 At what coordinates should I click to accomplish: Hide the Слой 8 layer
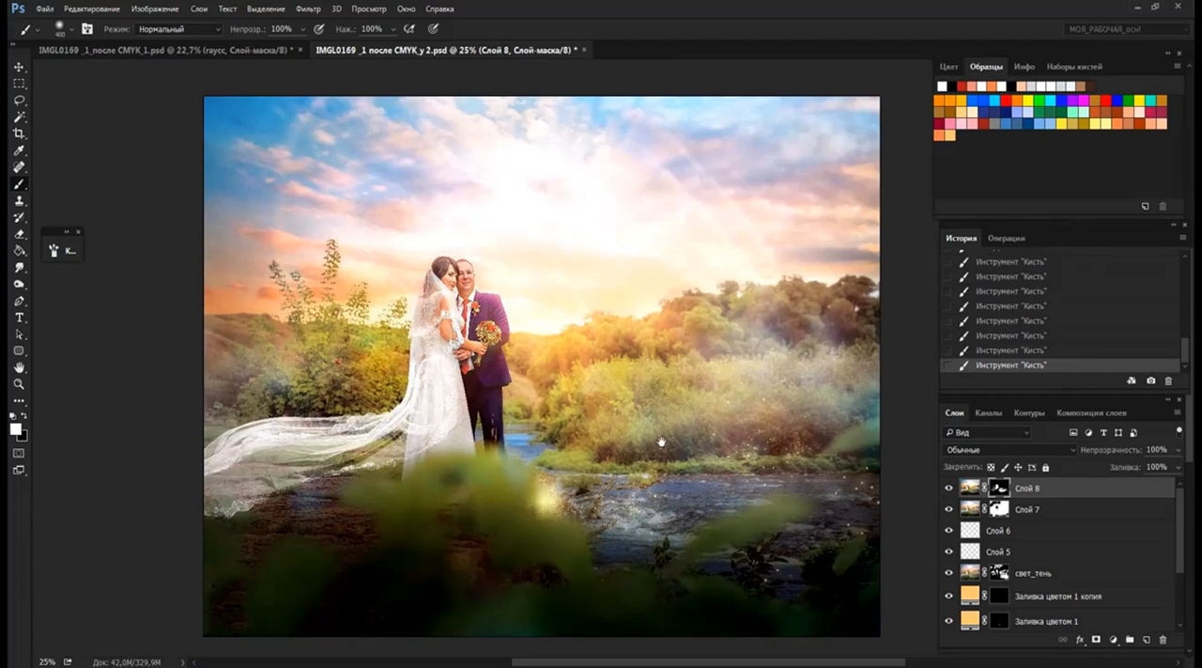[x=948, y=489]
